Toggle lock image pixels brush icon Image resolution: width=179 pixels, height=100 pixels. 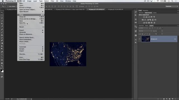click(145, 34)
